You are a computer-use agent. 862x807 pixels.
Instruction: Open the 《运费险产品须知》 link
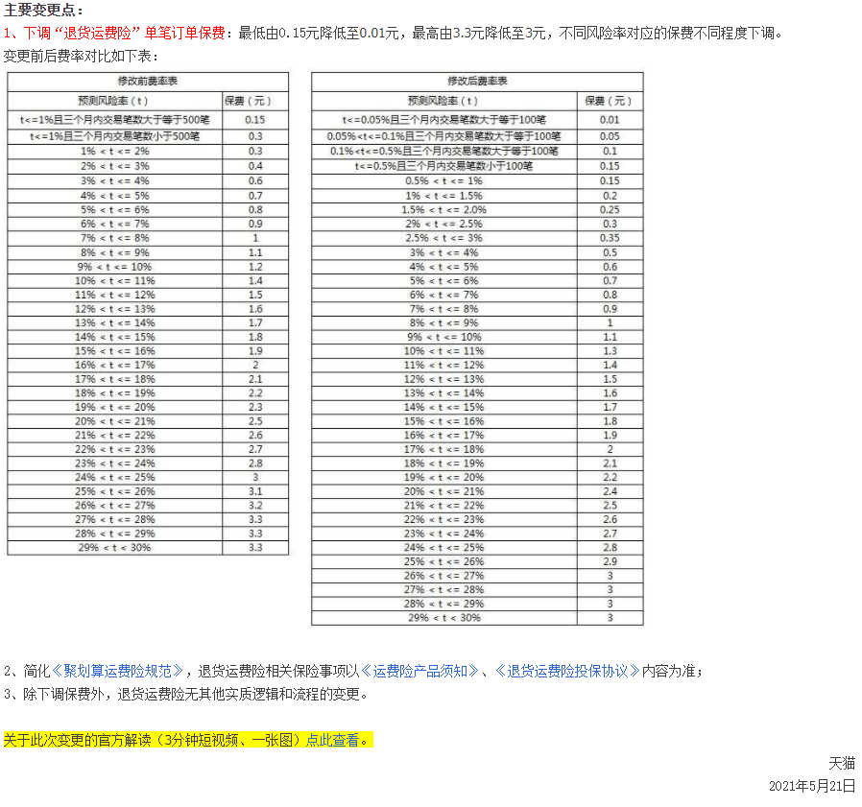(x=419, y=671)
